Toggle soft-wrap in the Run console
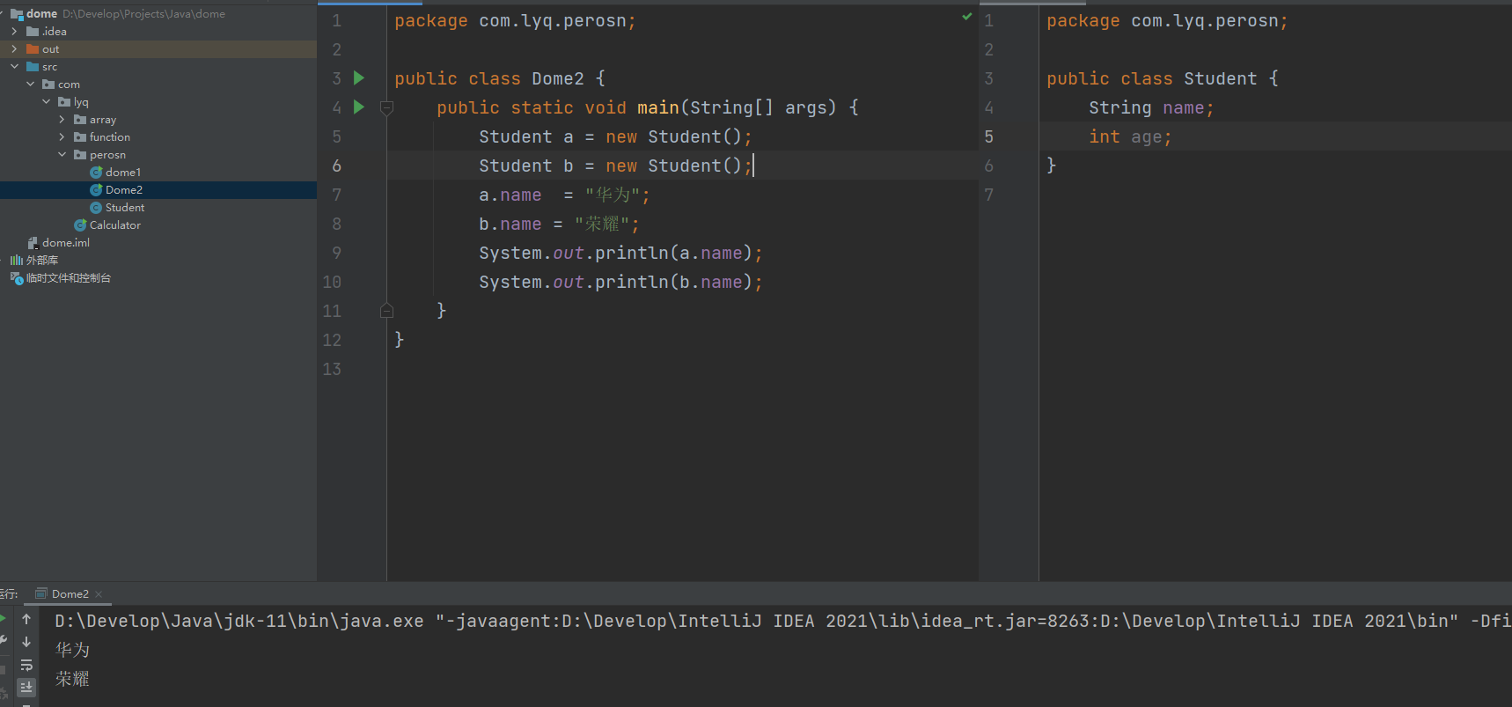The width and height of the screenshot is (1512, 707). coord(26,665)
